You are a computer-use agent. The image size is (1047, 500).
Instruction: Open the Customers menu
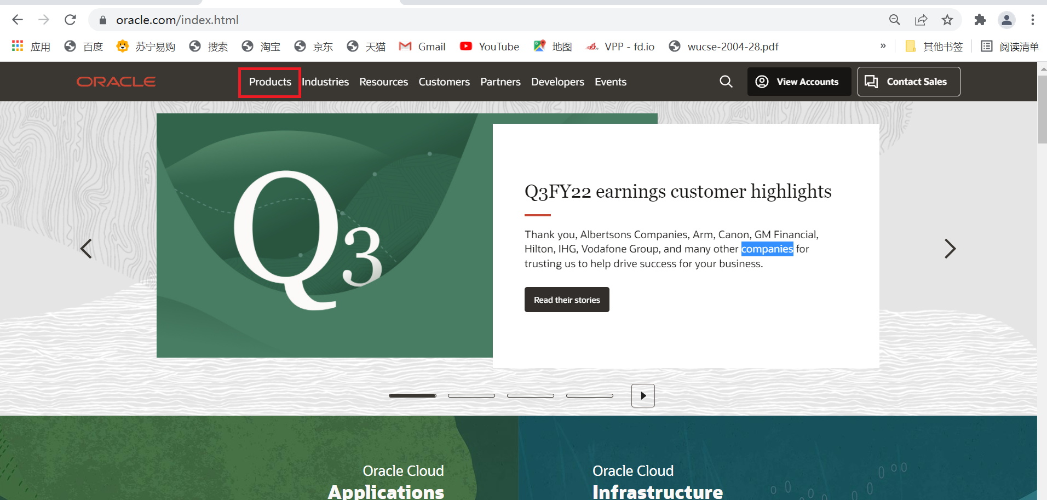click(x=444, y=82)
